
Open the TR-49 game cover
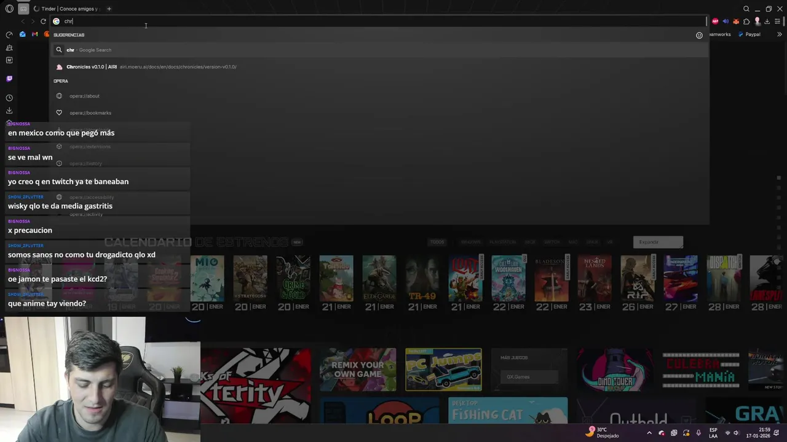coord(422,278)
